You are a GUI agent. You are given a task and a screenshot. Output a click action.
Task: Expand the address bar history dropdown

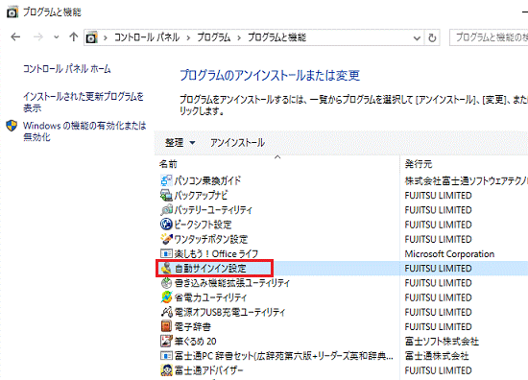417,38
